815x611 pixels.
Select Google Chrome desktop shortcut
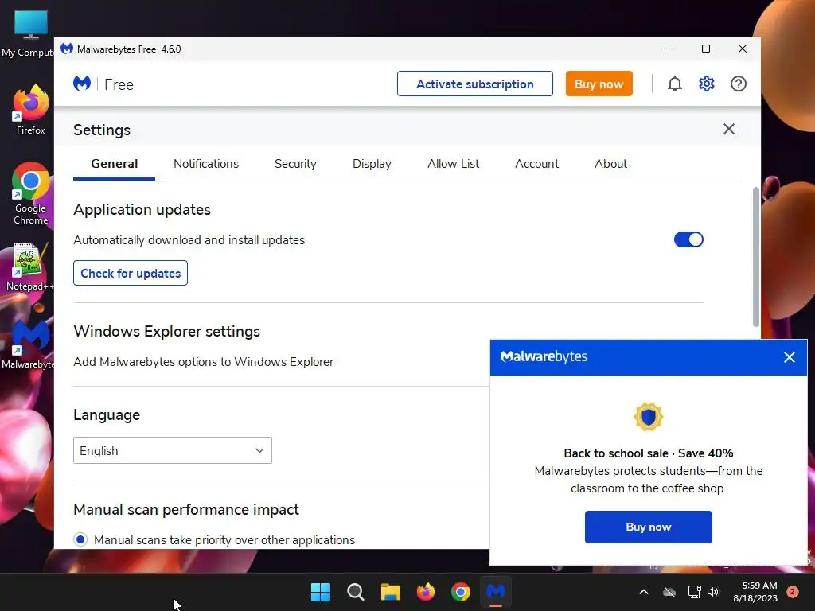coord(30,194)
